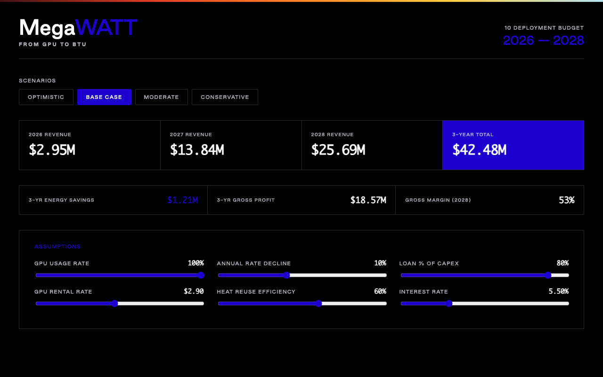This screenshot has height=377, width=603.
Task: Select the Base Case scenario
Action: (x=104, y=97)
